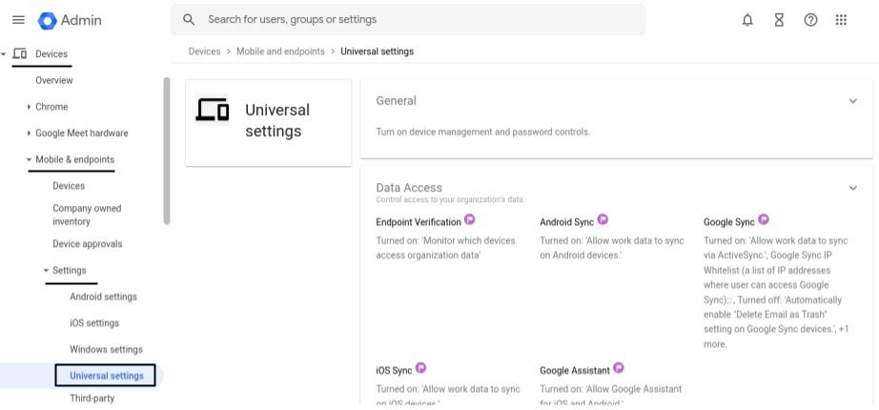Expand the General section chevron
Screen dimensions: 879x410
pyautogui.click(x=852, y=101)
